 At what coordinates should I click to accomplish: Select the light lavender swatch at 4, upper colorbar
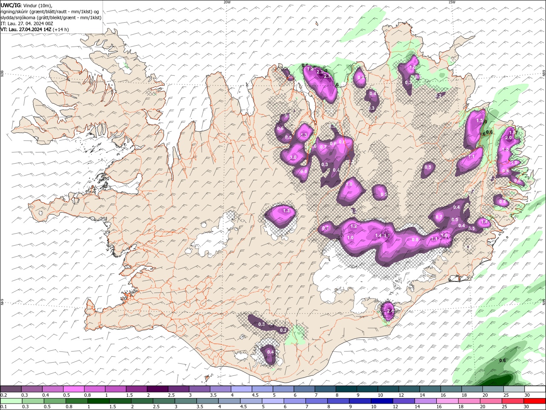pyautogui.click(x=241, y=389)
